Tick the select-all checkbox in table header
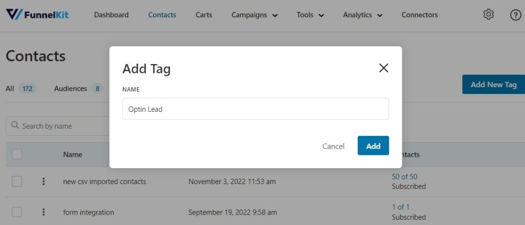 coord(17,154)
